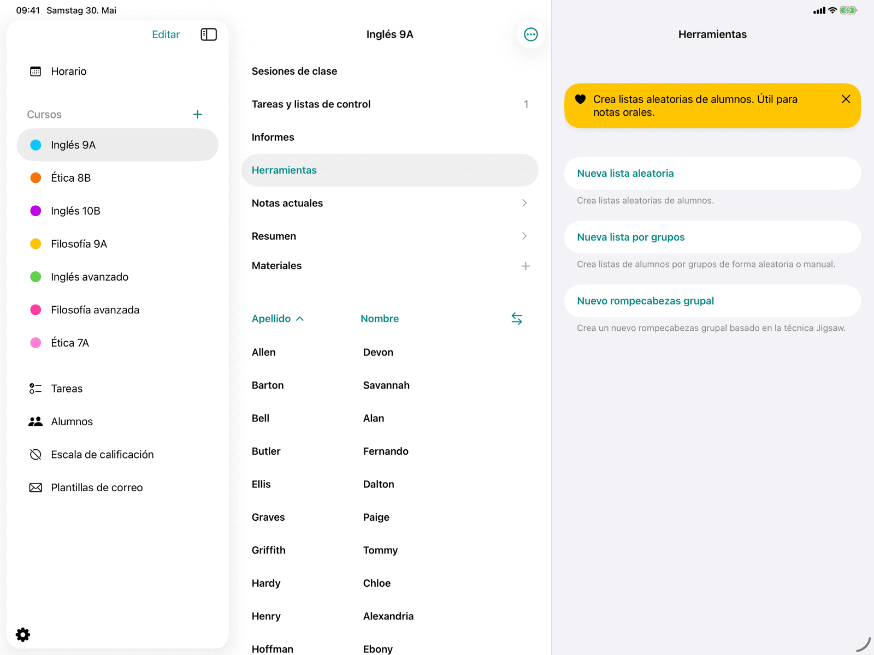Click the Tareas checklist icon

(x=36, y=389)
